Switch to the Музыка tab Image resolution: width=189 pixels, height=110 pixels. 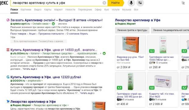click(x=127, y=10)
